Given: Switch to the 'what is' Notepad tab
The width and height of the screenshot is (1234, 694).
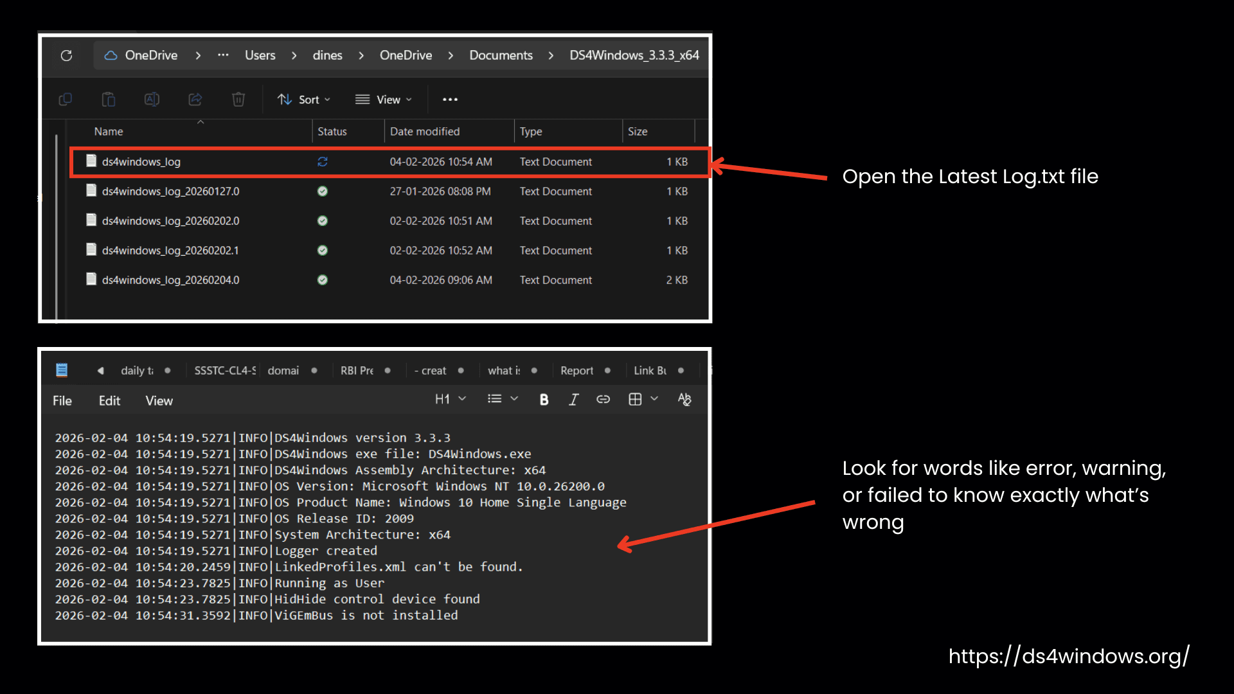Looking at the screenshot, I should pos(504,371).
